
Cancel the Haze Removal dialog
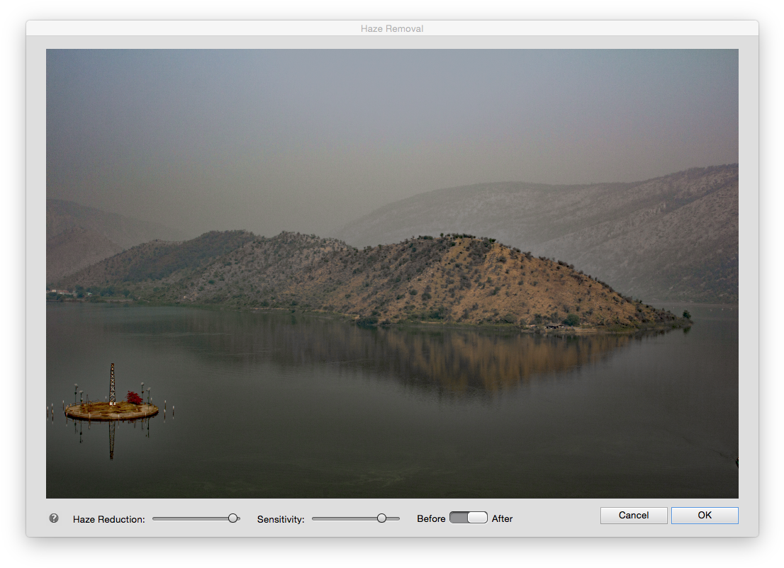click(633, 515)
